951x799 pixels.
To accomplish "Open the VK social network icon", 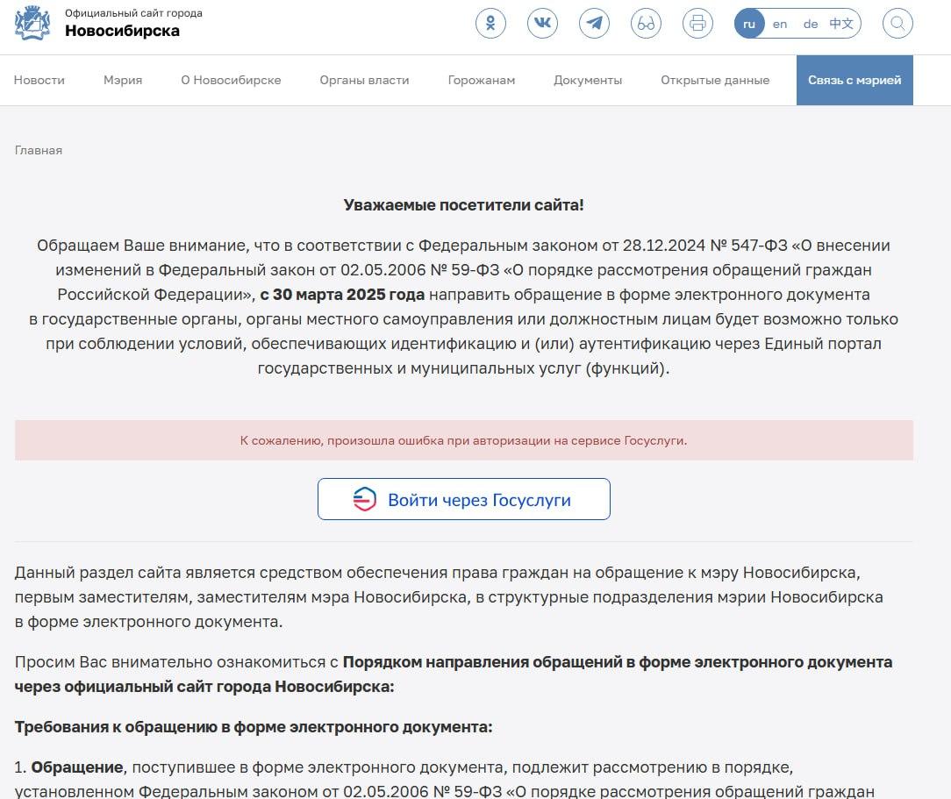I will click(542, 23).
